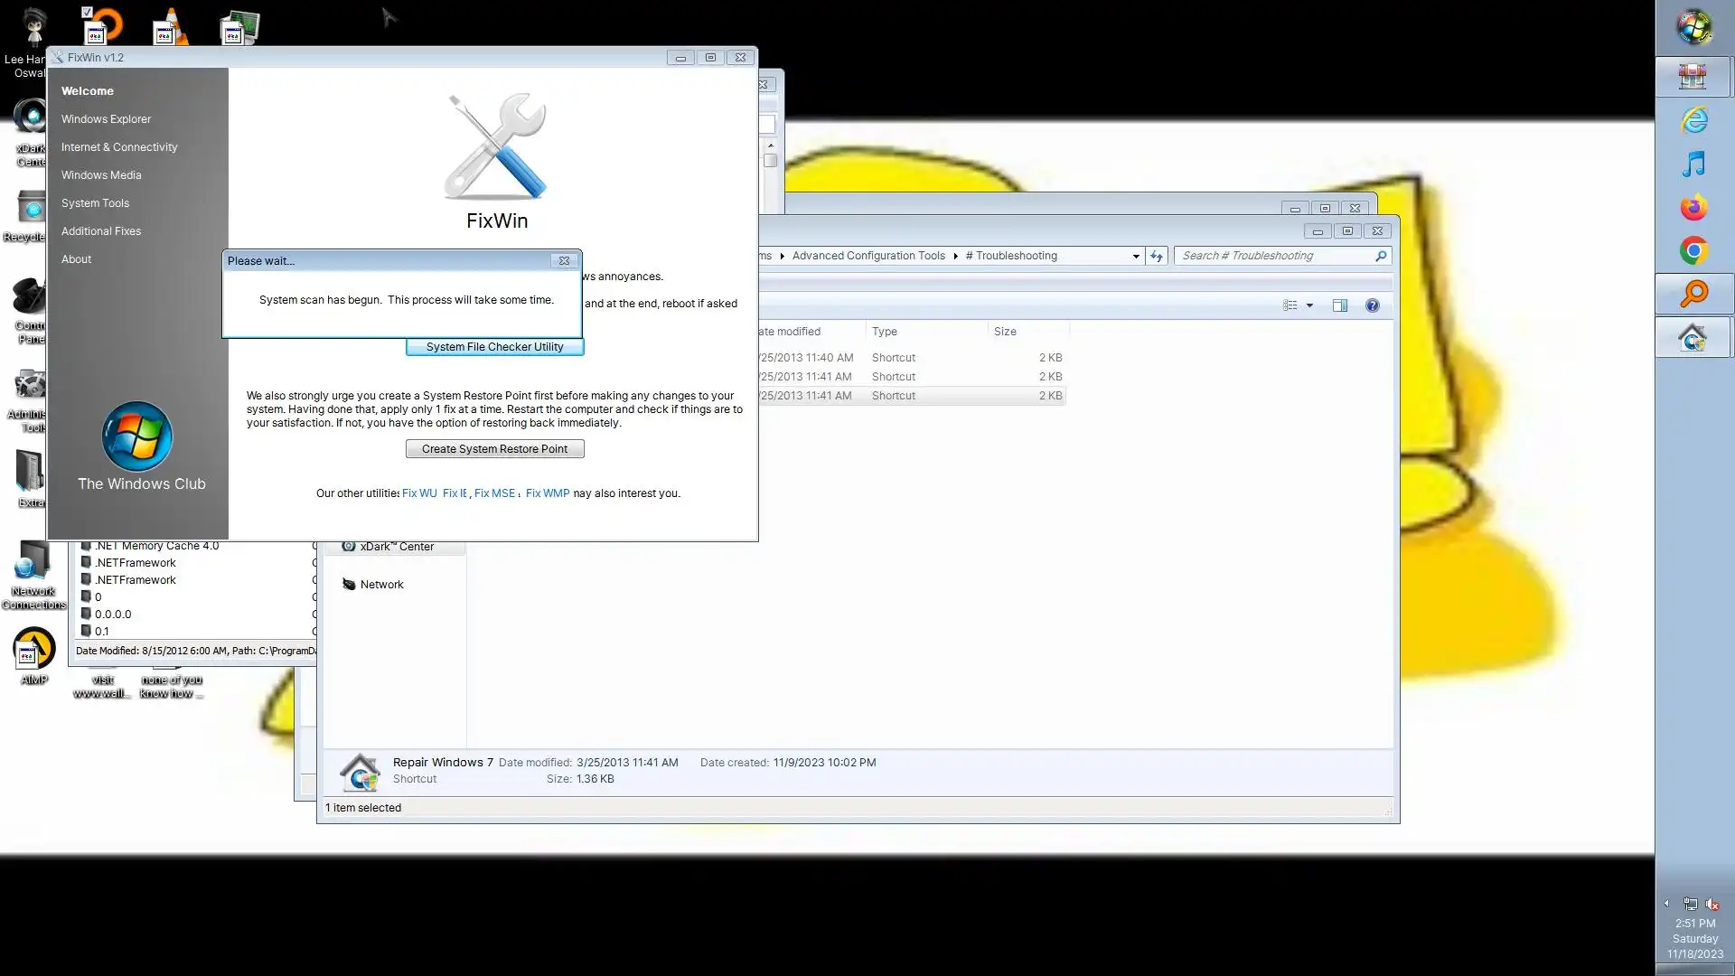
Task: Open Internet Explorer taskbar icon
Action: pos(1693,120)
